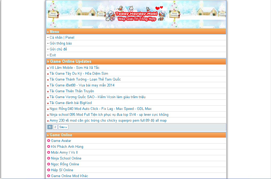
Task: Open Army 230 v6 mod link
Action: (108, 121)
